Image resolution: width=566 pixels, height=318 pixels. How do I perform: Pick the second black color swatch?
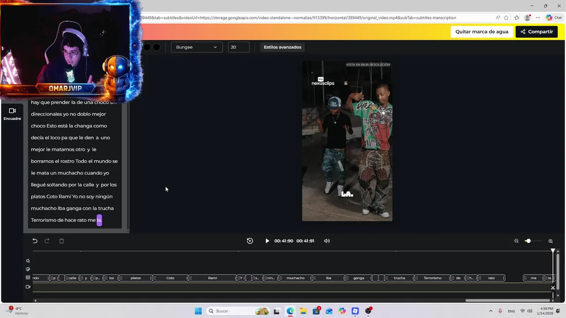click(157, 47)
